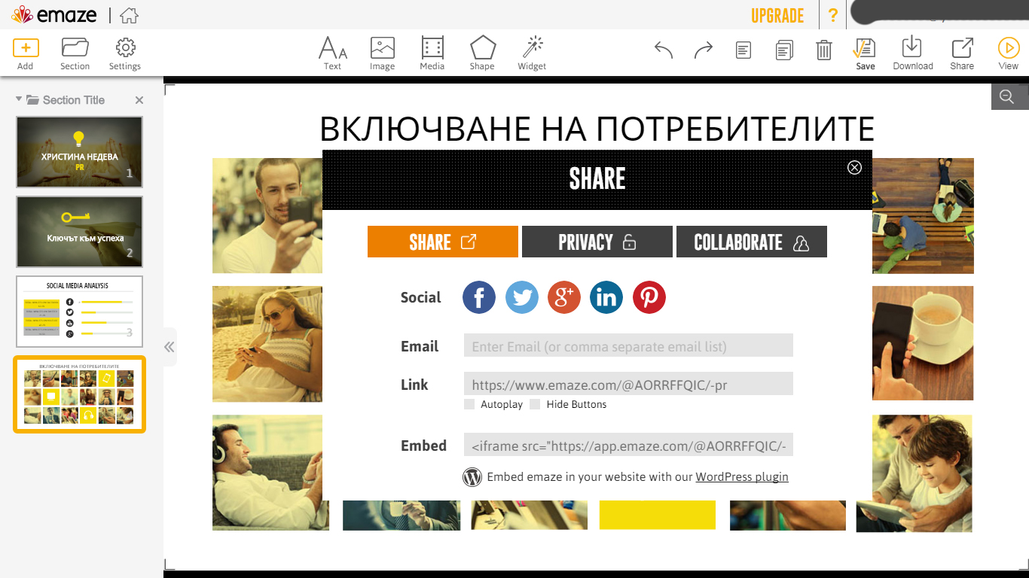1029x578 pixels.
Task: Click the Google Plus share icon
Action: 564,297
